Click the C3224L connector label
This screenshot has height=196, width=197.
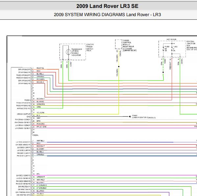36,135
